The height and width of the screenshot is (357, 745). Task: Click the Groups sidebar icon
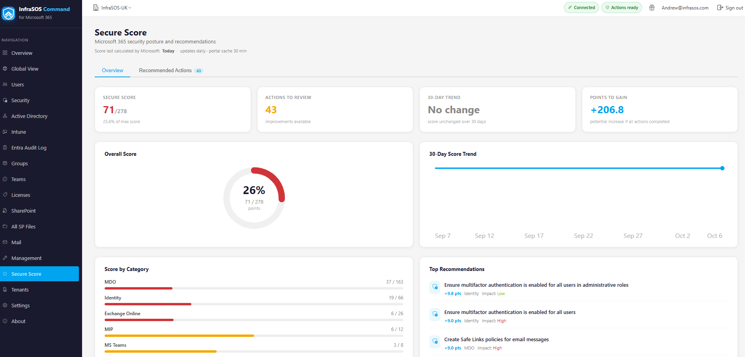pyautogui.click(x=5, y=163)
